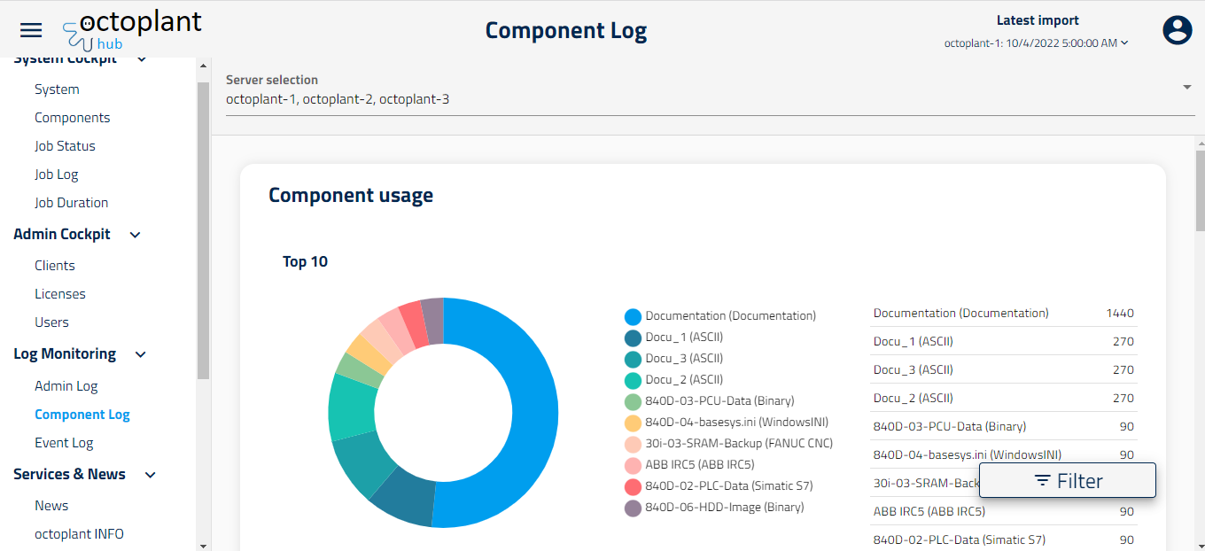Toggle 840D-06-HDD-Image legend color dot
Viewport: 1205px width, 551px height.
click(633, 508)
